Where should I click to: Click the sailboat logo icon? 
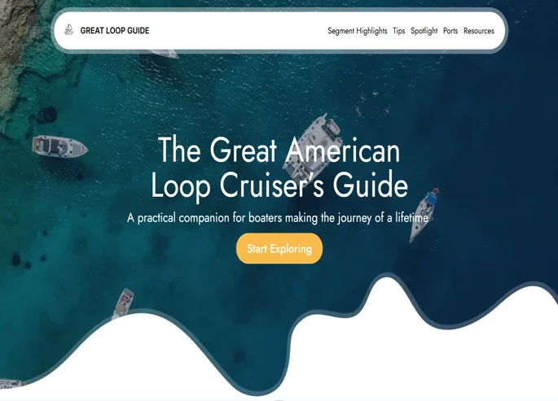pos(69,30)
